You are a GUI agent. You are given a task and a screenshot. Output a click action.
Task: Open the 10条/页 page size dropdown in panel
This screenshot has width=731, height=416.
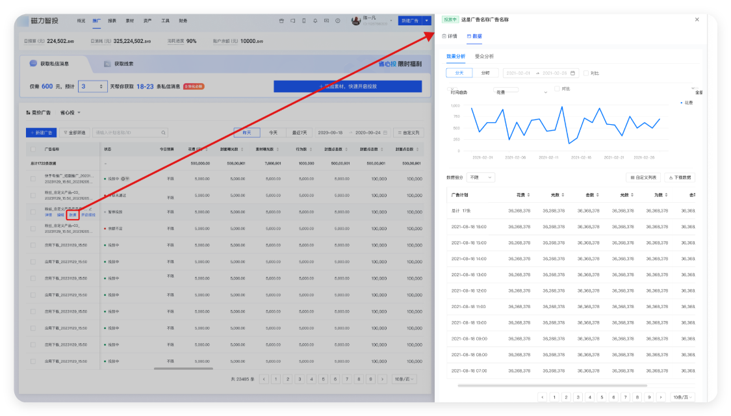[x=682, y=396]
